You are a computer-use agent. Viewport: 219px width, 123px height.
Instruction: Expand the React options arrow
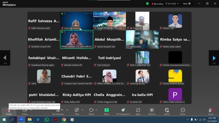click(x=96, y=110)
